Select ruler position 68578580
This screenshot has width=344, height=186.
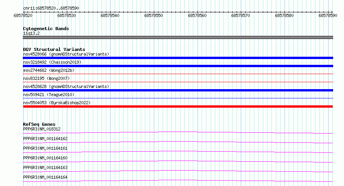284,15
